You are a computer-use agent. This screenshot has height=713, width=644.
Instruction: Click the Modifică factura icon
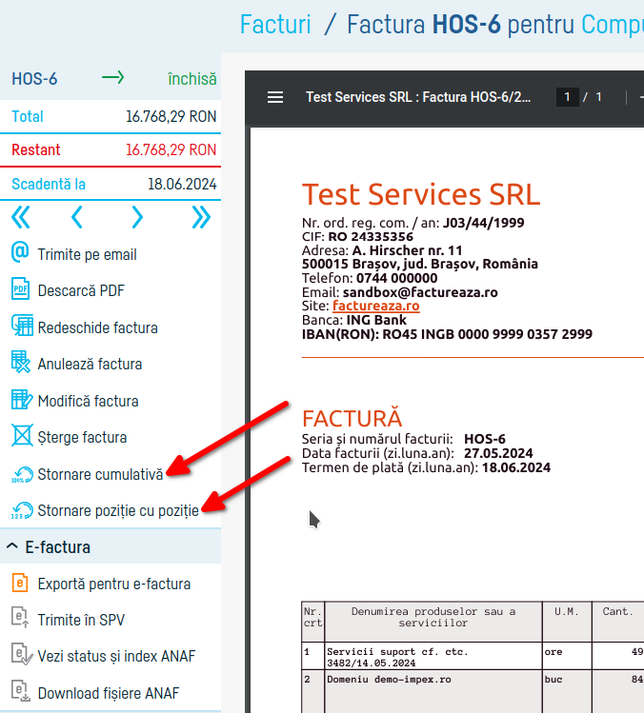tap(21, 400)
